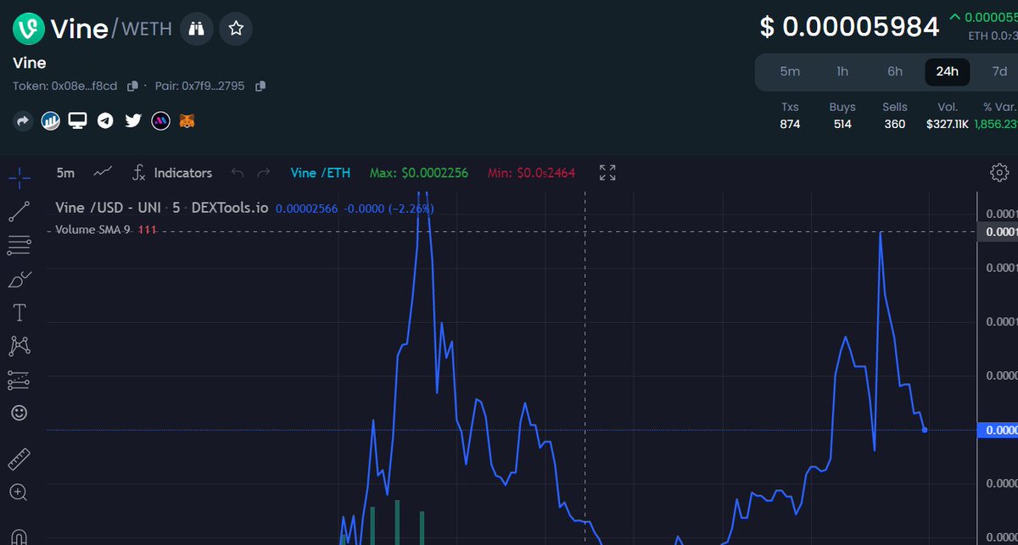Select the trend line drawing tool
Viewport: 1018px width, 545px height.
pyautogui.click(x=19, y=210)
